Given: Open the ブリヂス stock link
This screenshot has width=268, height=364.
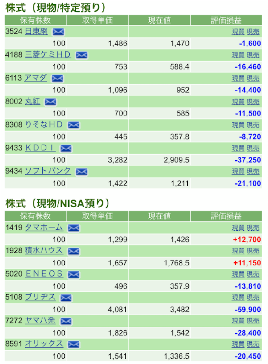Looking at the screenshot, I should pos(40,297).
